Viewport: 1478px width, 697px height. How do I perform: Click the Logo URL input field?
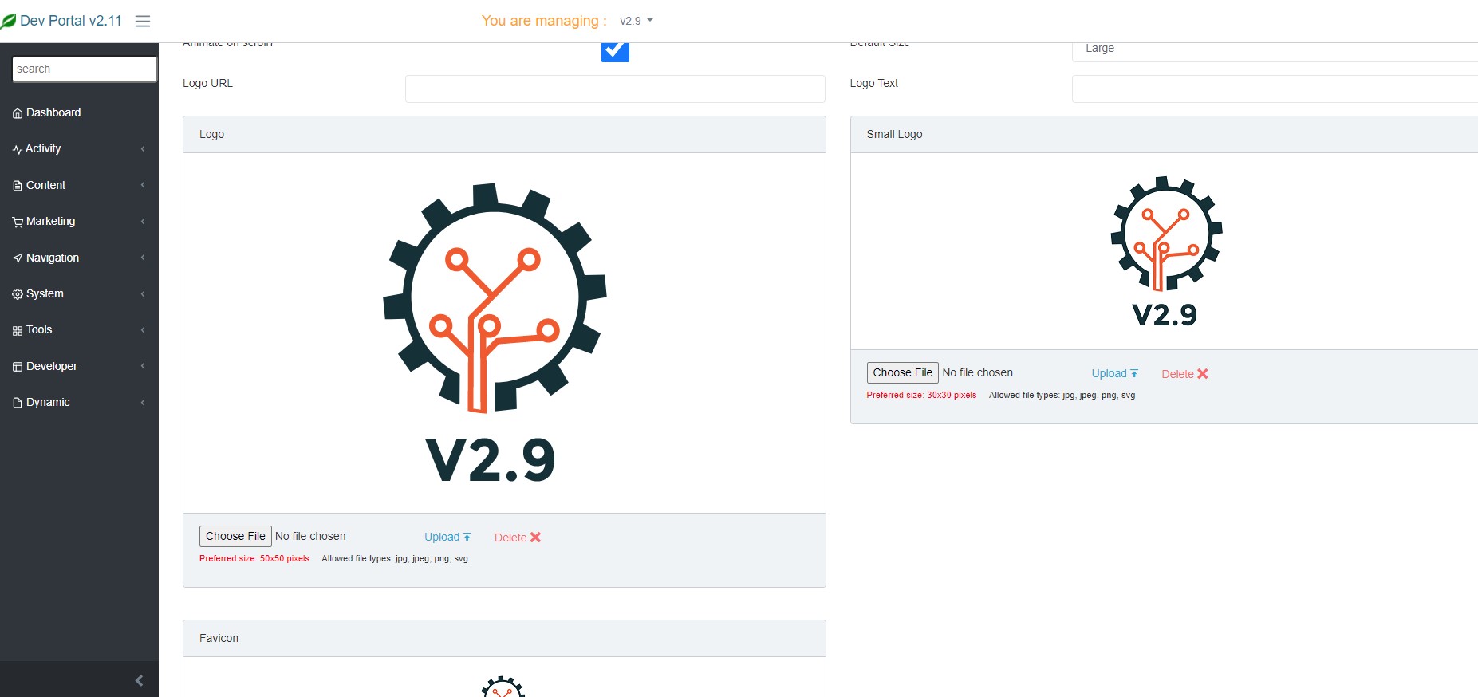point(615,89)
